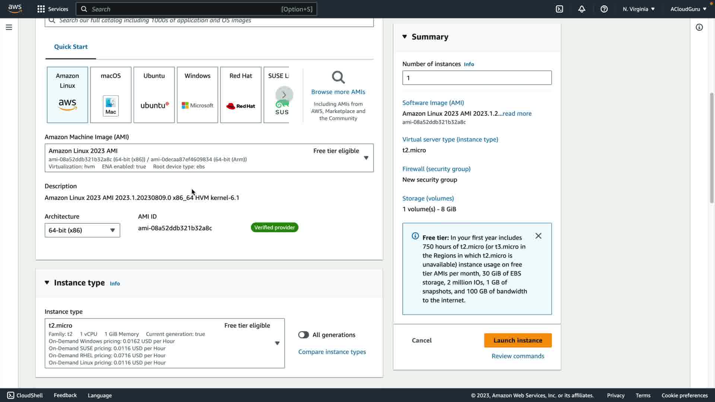This screenshot has height=402, width=715.
Task: Dismiss the Free tier info box
Action: pos(538,236)
